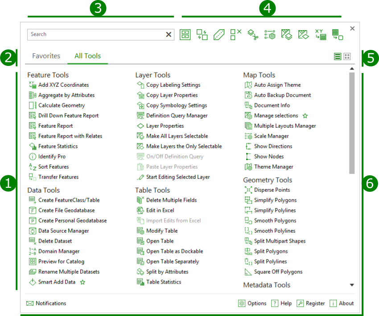
Task: Launch Split Multipart Shapes
Action: click(275, 241)
